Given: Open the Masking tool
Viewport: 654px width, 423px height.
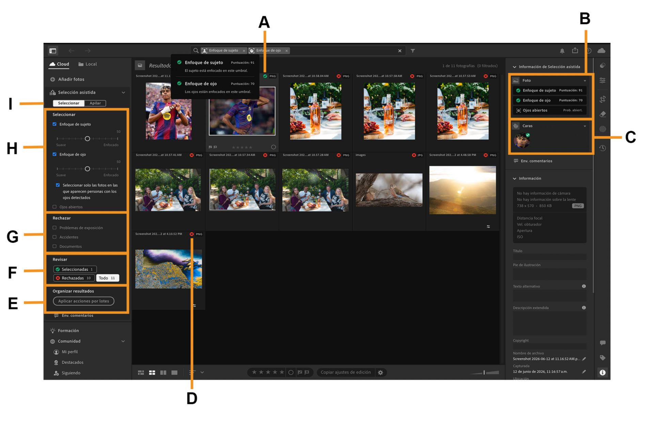Looking at the screenshot, I should click(x=603, y=129).
